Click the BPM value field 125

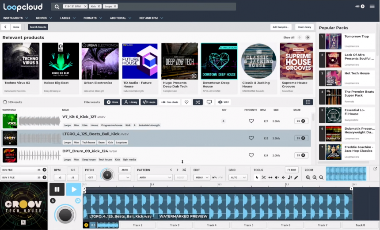pyautogui.click(x=73, y=170)
